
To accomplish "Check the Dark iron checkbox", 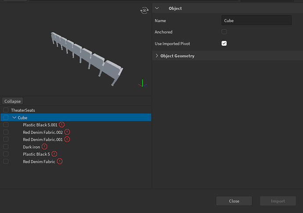I will coord(6,147).
